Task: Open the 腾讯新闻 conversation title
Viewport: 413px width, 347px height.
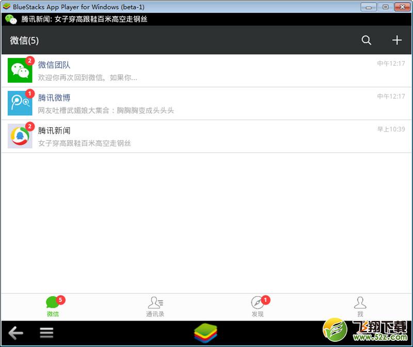Action: coord(54,130)
